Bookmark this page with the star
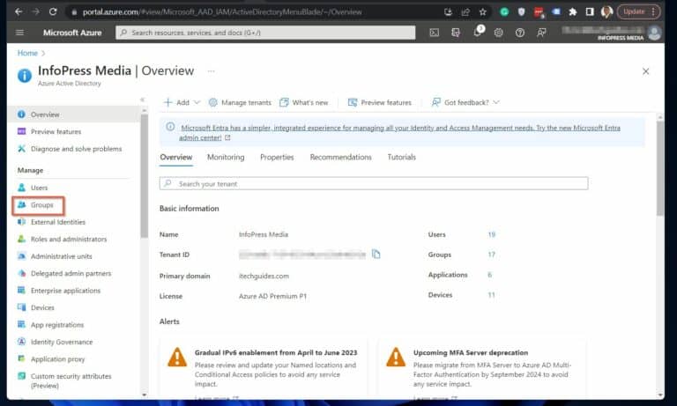 pos(483,12)
